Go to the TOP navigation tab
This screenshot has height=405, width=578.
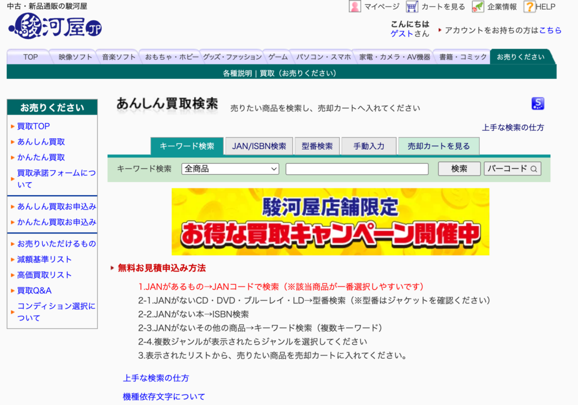tap(30, 57)
